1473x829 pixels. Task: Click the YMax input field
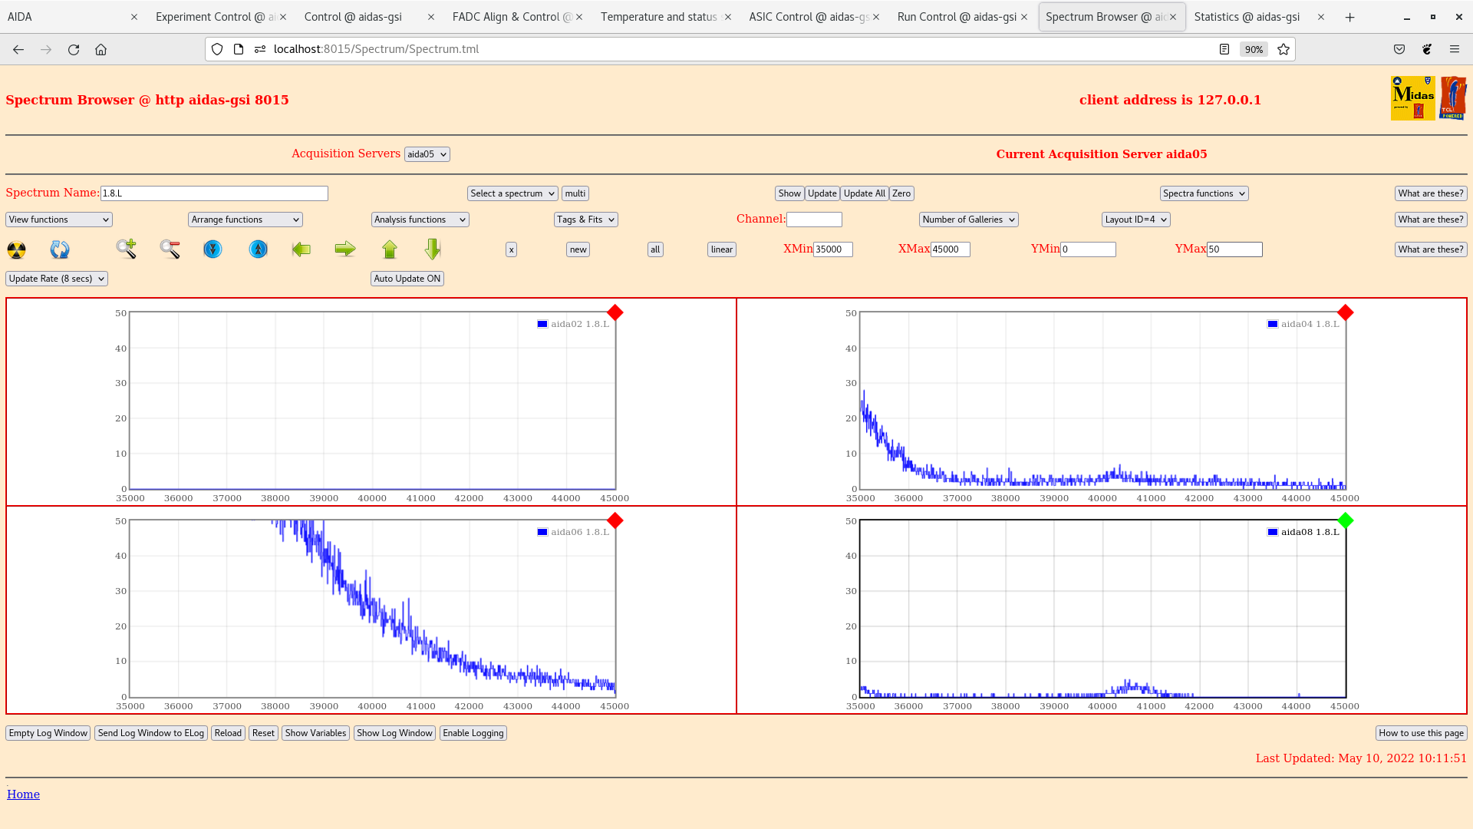1234,249
